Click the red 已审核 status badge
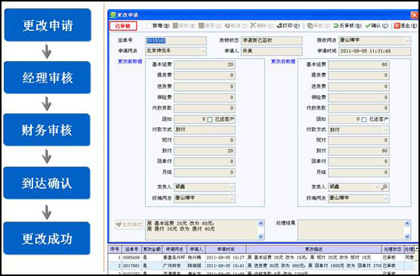 (x=123, y=26)
